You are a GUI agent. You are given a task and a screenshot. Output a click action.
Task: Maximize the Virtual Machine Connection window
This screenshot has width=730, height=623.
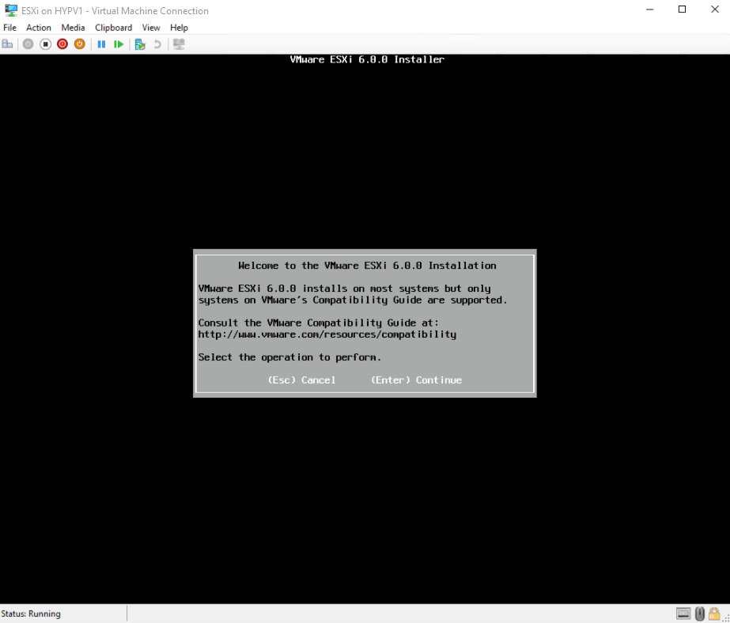[x=682, y=9]
